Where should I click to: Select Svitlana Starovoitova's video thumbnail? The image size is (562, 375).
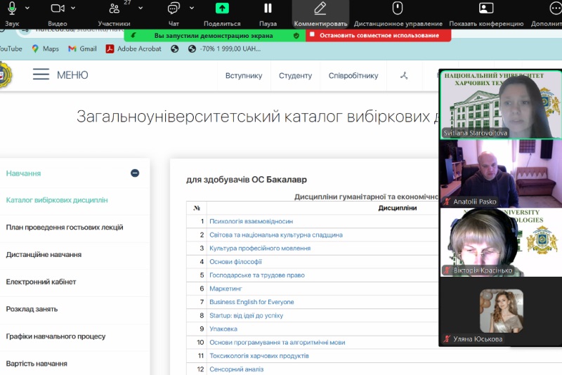pyautogui.click(x=500, y=104)
